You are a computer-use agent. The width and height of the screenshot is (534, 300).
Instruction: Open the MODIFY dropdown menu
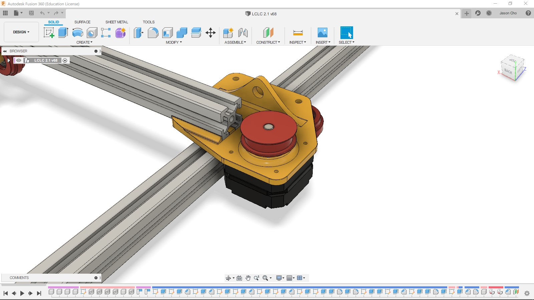(174, 42)
